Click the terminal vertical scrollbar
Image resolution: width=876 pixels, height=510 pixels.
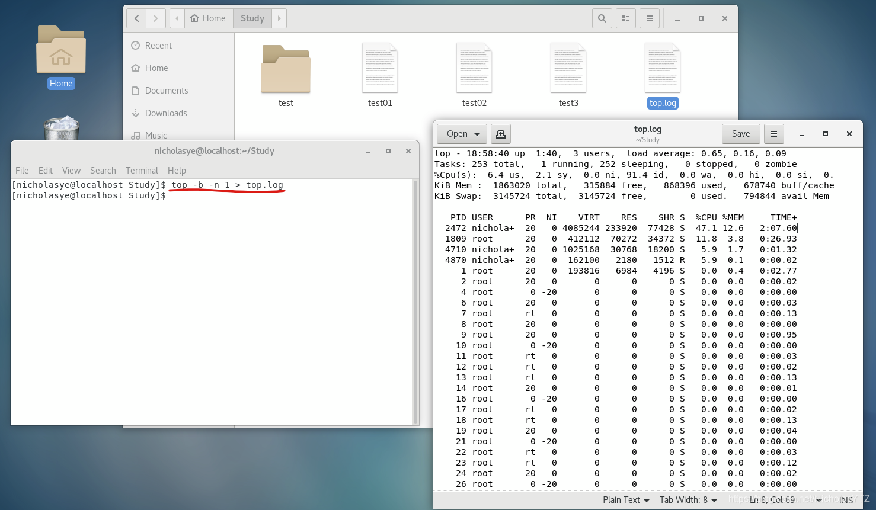pyautogui.click(x=415, y=301)
